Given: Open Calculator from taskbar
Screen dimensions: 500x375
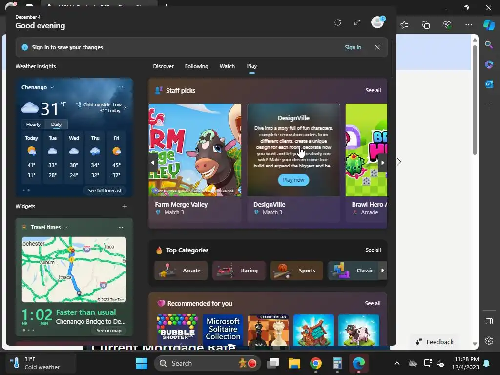Looking at the screenshot, I should (x=337, y=363).
